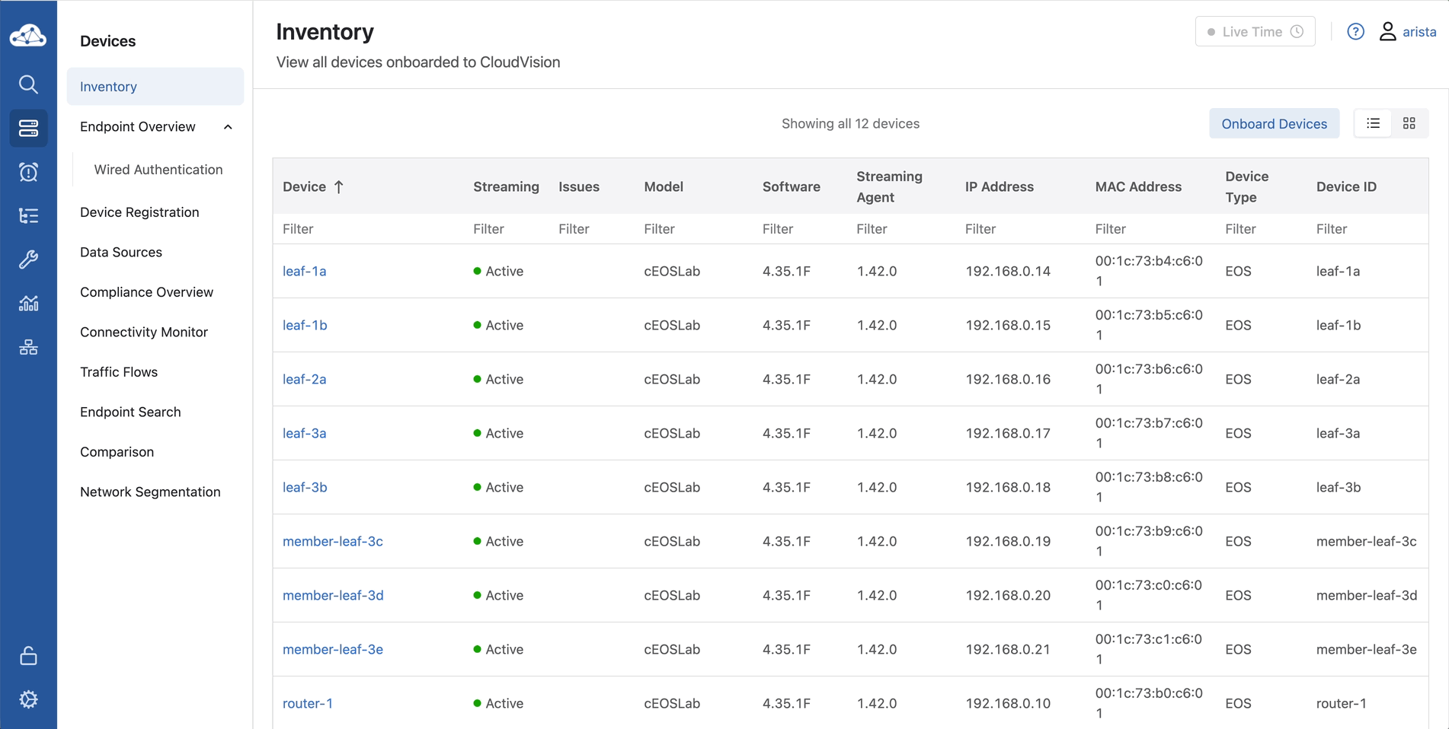Open Compliance Overview
The width and height of the screenshot is (1449, 729).
146,292
